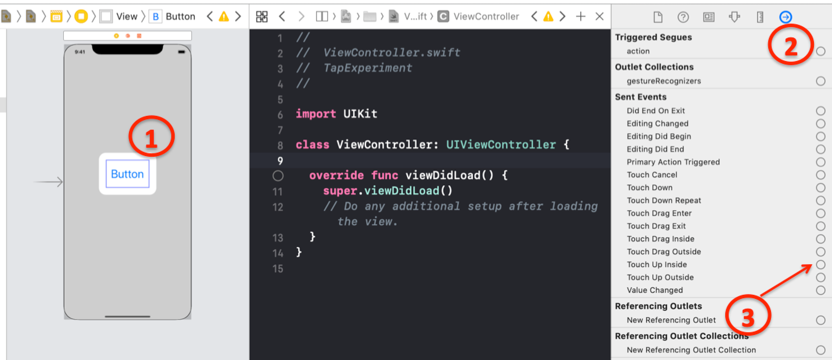The width and height of the screenshot is (832, 360).
Task: Add a new editor with the plus button
Action: coord(580,16)
